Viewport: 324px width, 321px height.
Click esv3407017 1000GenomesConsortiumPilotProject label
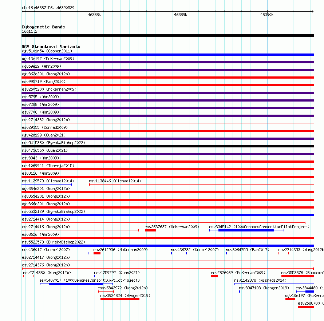pos(90,280)
